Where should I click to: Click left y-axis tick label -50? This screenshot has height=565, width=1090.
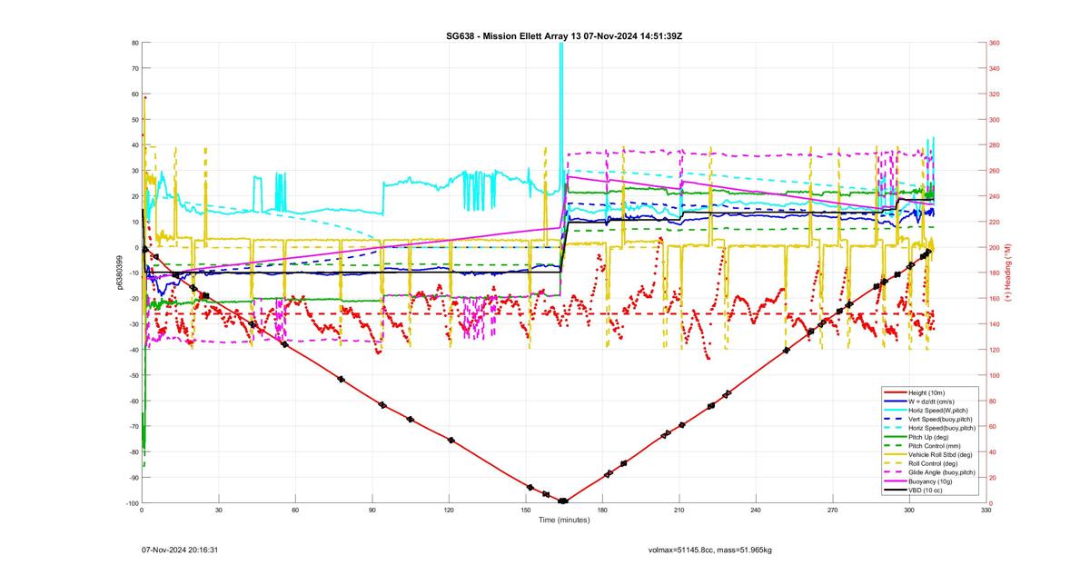click(133, 375)
